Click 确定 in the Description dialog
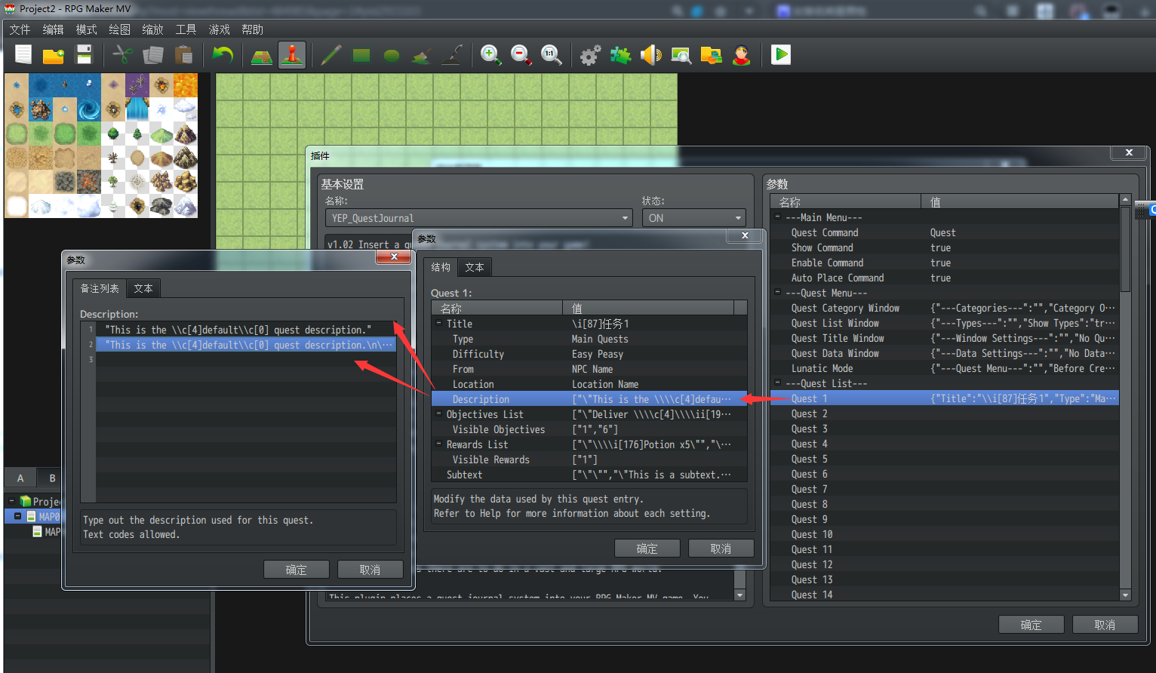This screenshot has height=673, width=1156. (297, 570)
